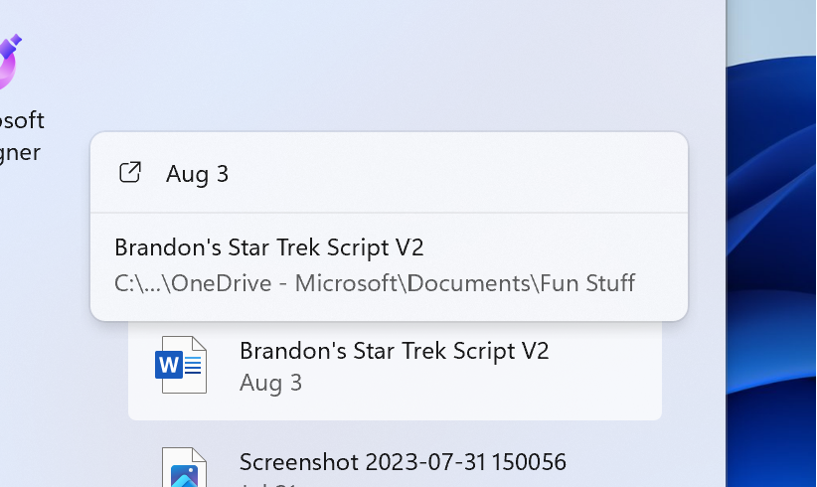Click the Word document icon
The image size is (817, 487).
click(x=180, y=365)
